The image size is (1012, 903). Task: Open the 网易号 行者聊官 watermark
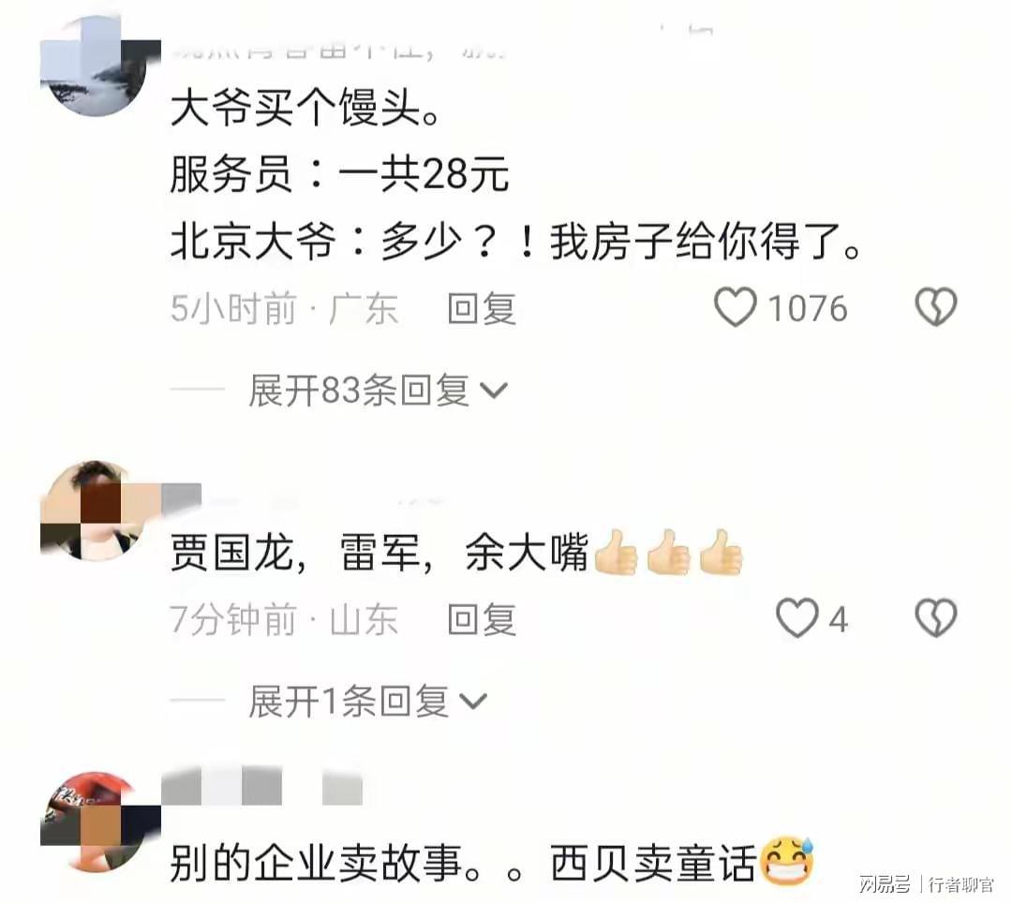click(926, 883)
